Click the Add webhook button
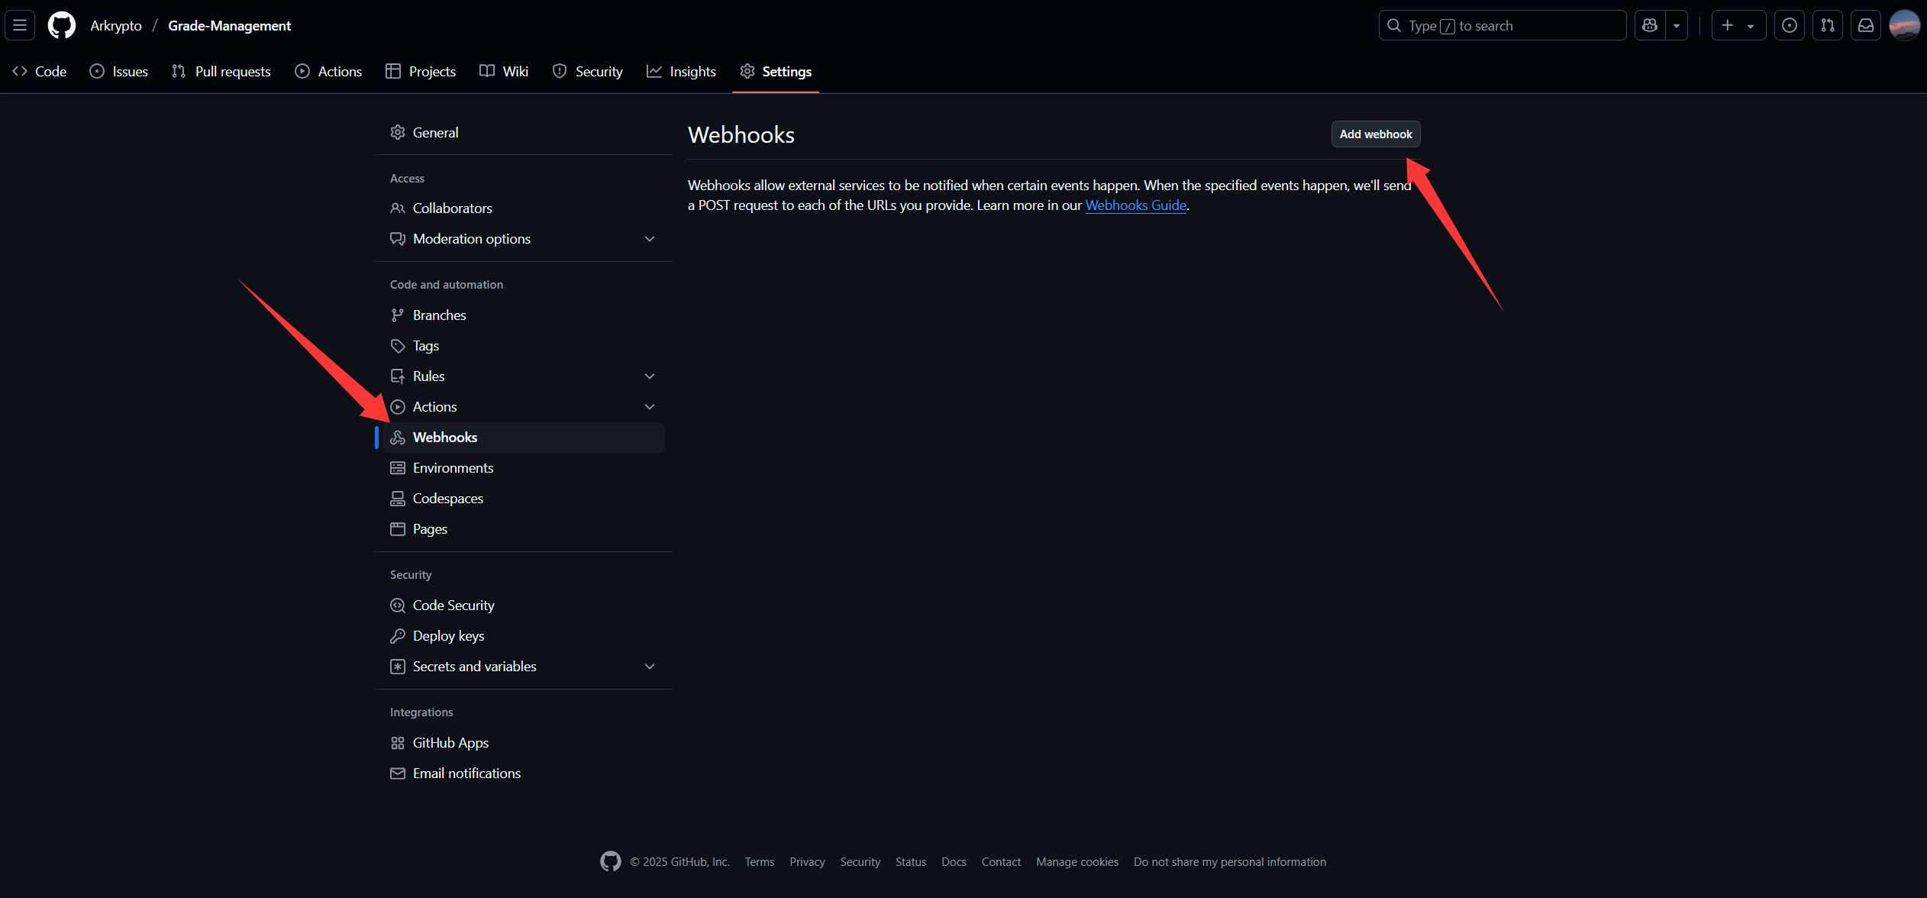This screenshot has height=898, width=1927. (x=1375, y=134)
